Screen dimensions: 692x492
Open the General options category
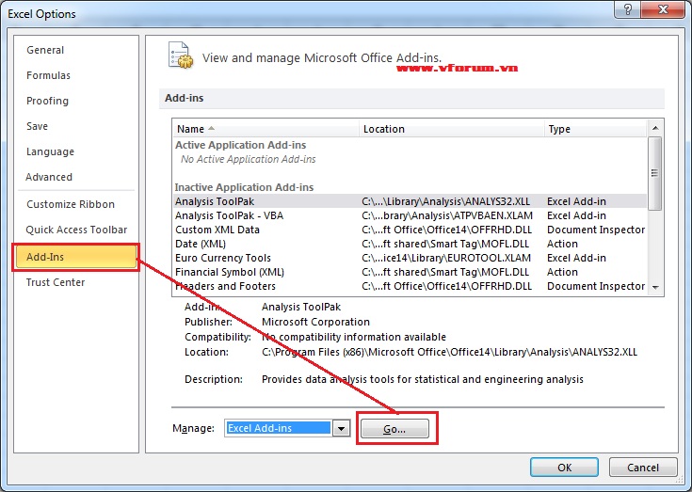45,50
